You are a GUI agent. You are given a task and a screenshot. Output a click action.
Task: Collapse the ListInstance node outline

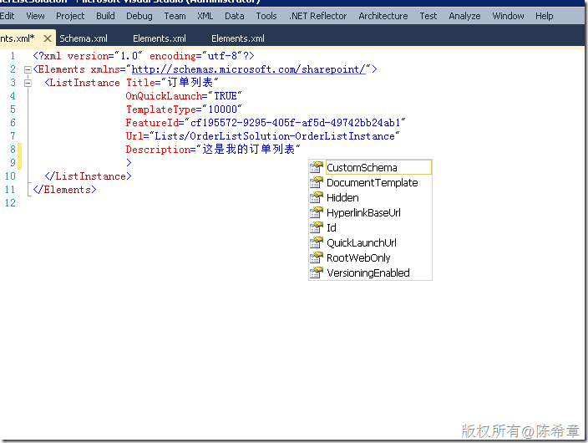click(x=28, y=83)
